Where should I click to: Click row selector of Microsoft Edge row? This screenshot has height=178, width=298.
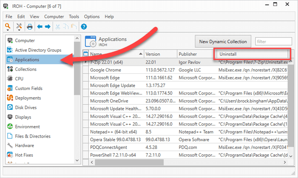[86, 78]
